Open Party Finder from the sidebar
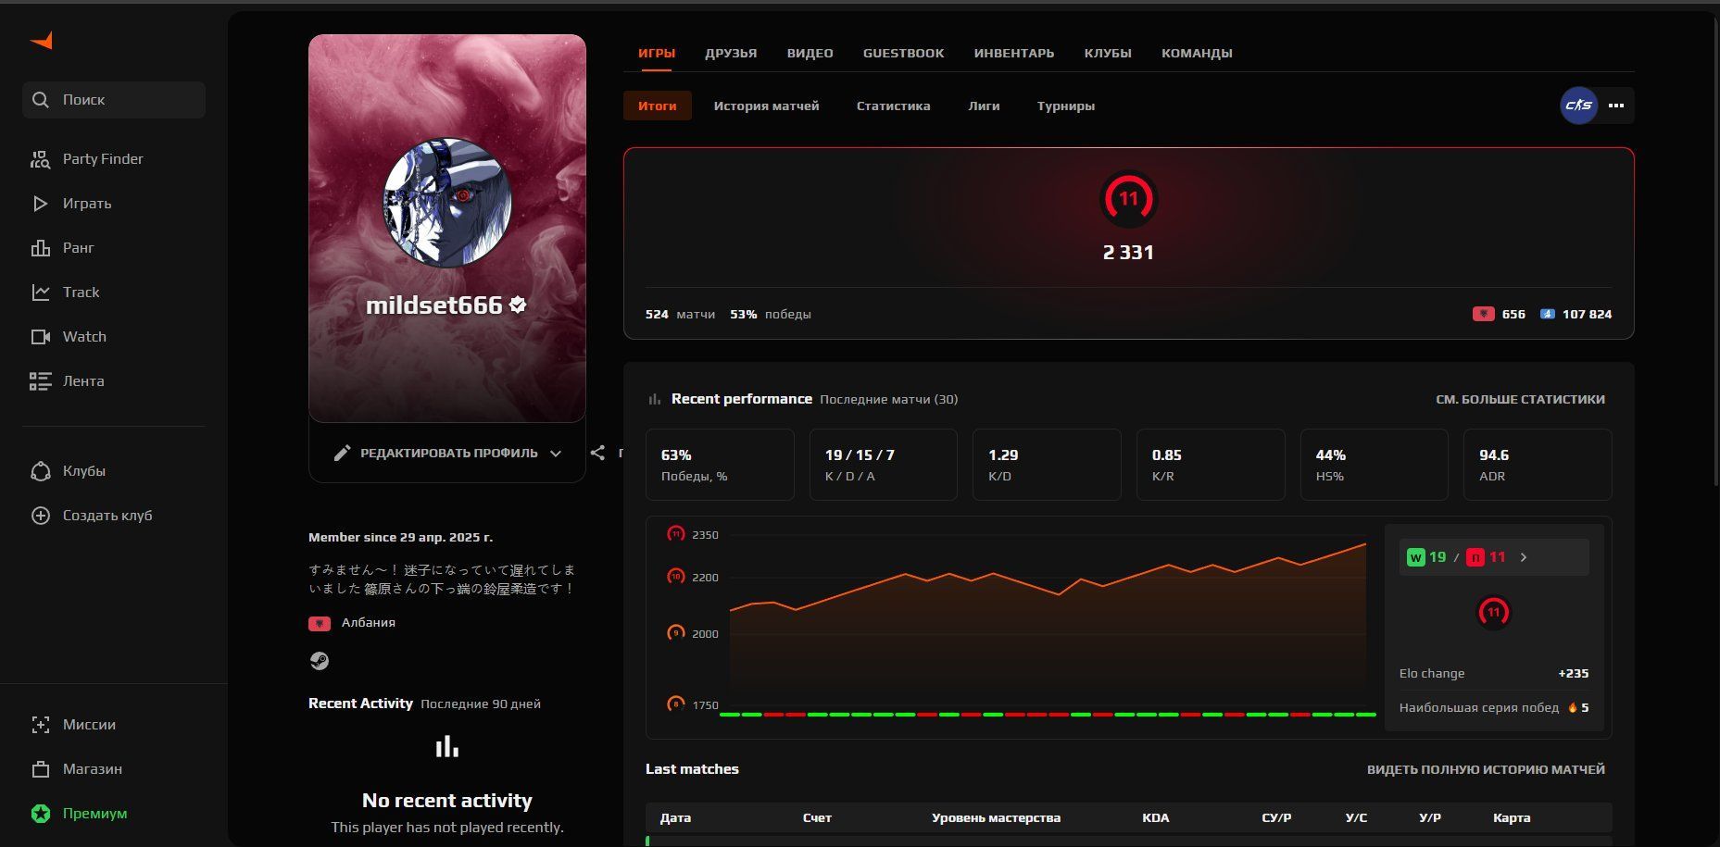 coord(102,159)
